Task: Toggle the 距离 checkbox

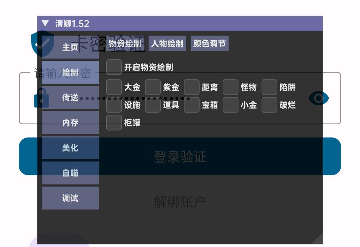Action: tap(191, 87)
